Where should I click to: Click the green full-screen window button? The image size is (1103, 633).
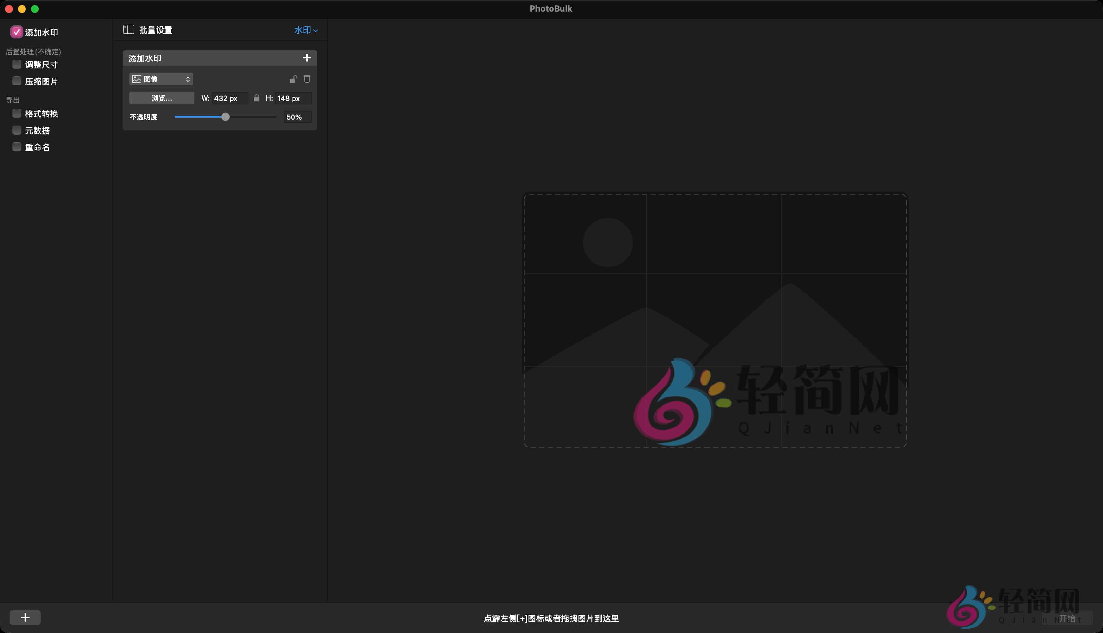(35, 9)
